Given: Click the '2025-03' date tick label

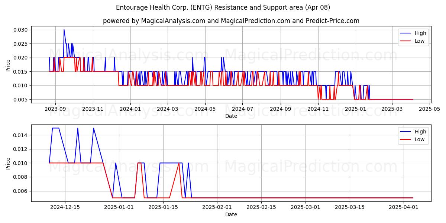Looking at the screenshot, I should click(x=391, y=109).
